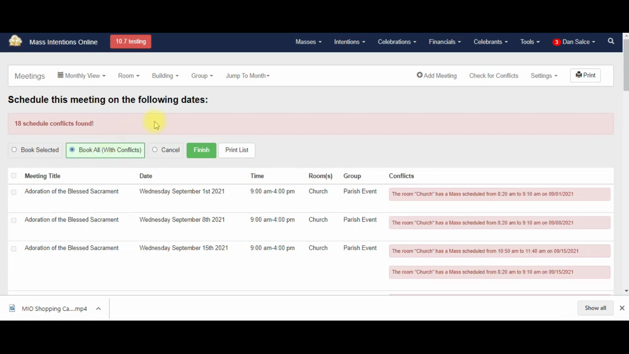Click the 10.7 testing red badge
629x354 pixels.
click(131, 41)
